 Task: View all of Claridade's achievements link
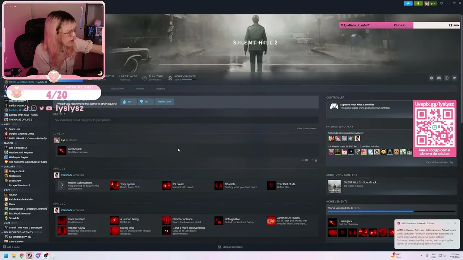coord(184,232)
